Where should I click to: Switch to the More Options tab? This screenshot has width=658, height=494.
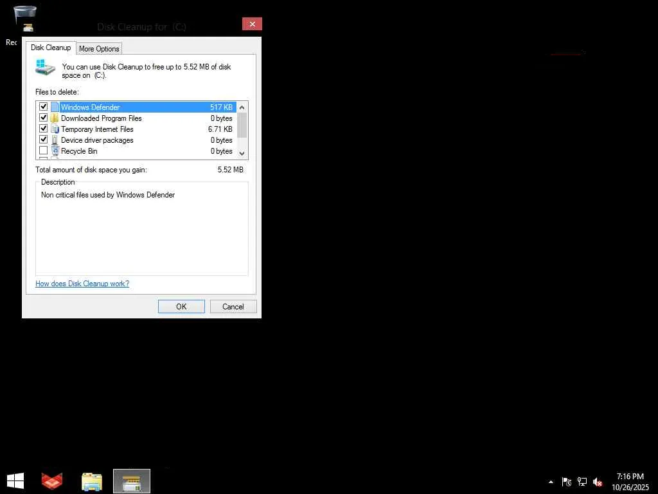pos(99,49)
